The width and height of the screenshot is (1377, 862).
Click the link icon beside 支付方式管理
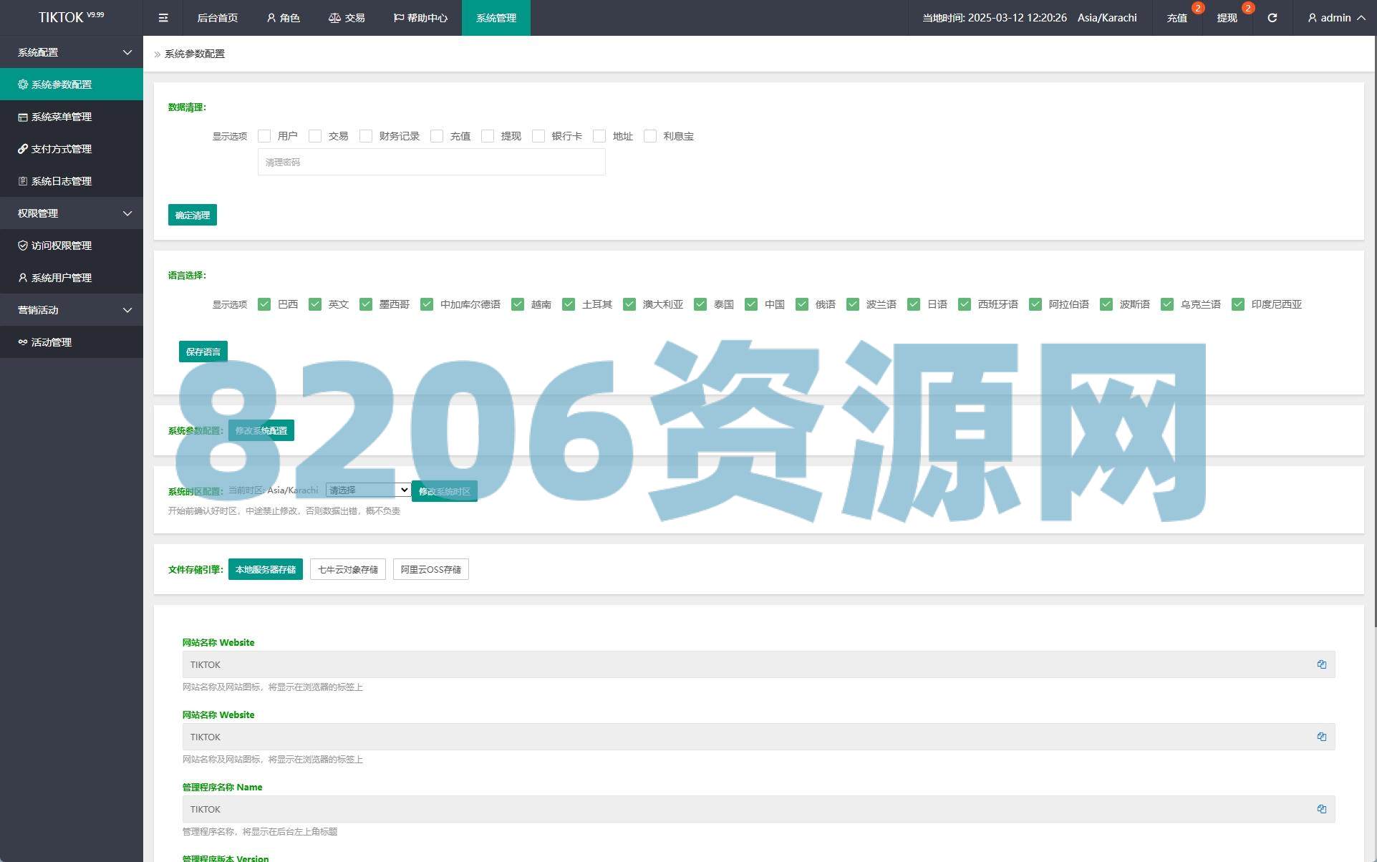tap(23, 149)
